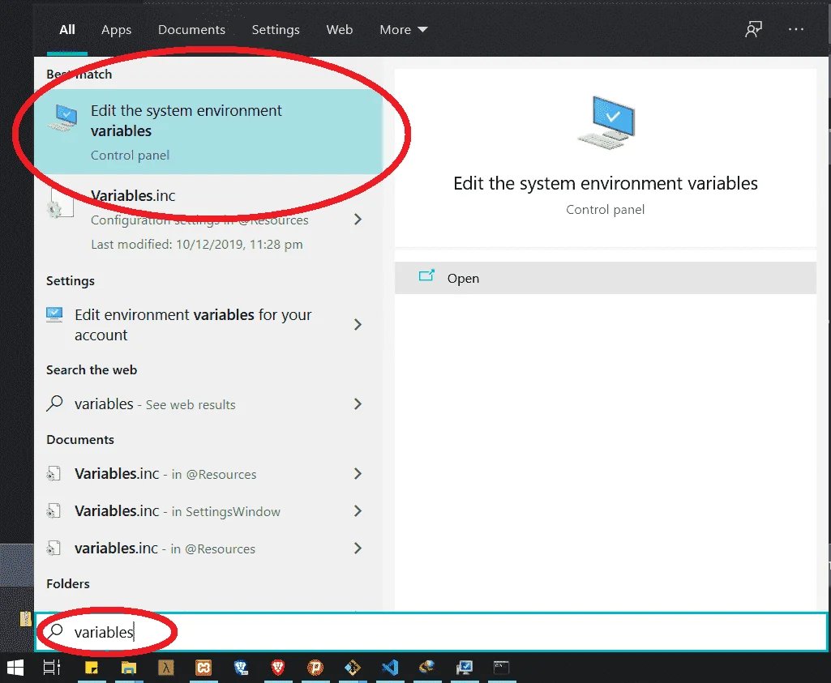Image resolution: width=831 pixels, height=683 pixels.
Task: Click the Variables.inc result with last modified date
Action: [x=208, y=220]
